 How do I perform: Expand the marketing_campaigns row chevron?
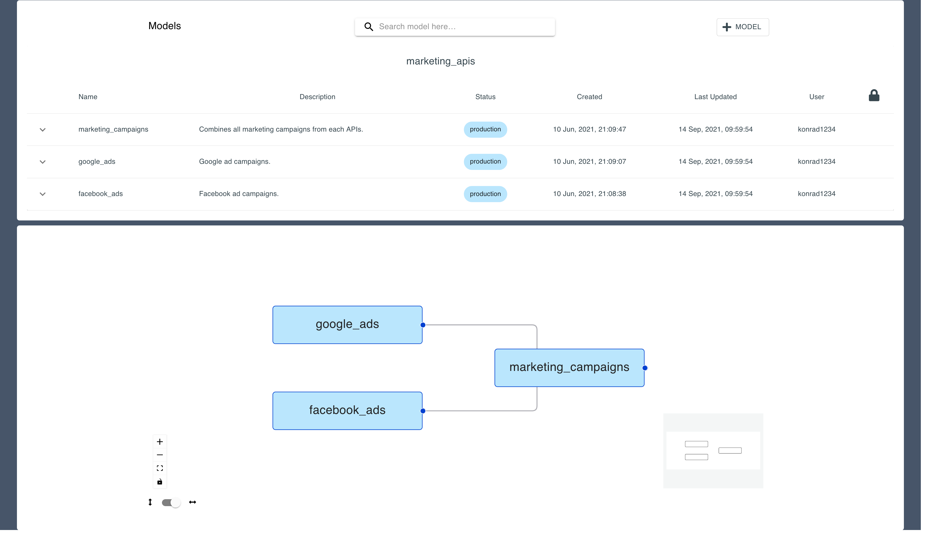point(43,130)
